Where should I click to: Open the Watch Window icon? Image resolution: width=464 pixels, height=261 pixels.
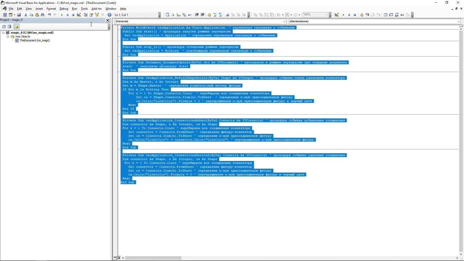point(397,15)
